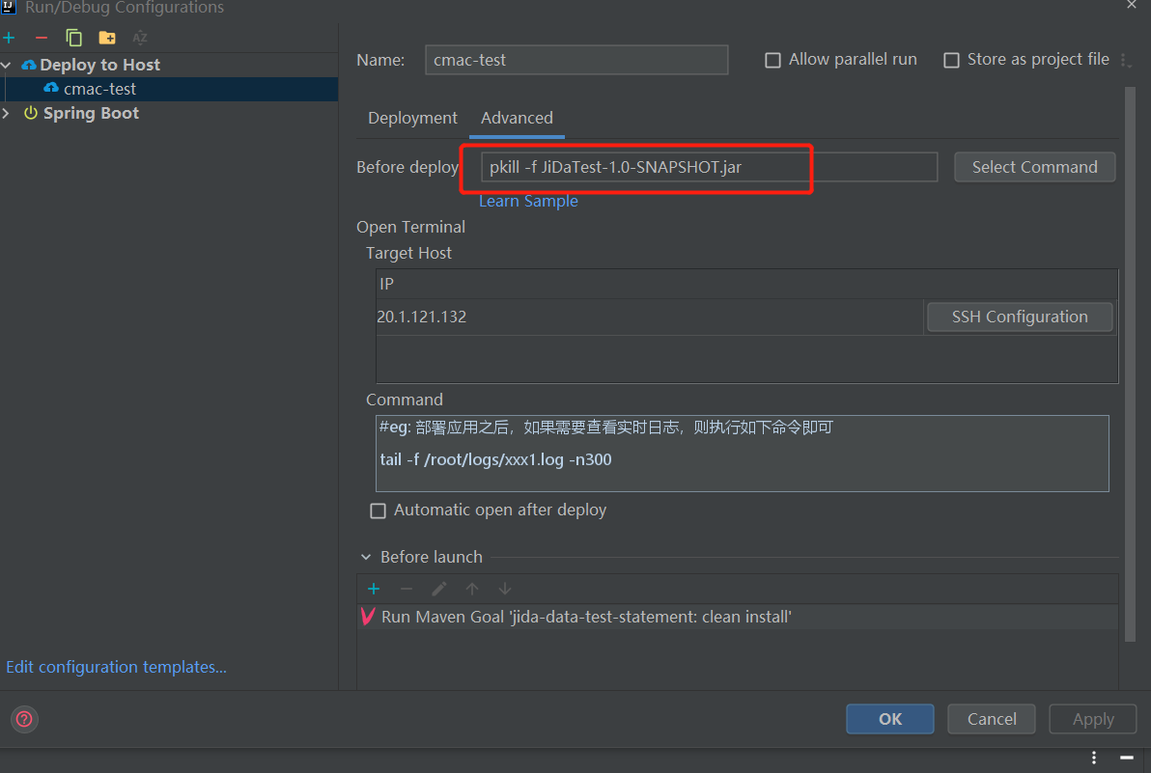Expand the Spring Boot node
Image resolution: width=1151 pixels, height=773 pixels.
[8, 113]
